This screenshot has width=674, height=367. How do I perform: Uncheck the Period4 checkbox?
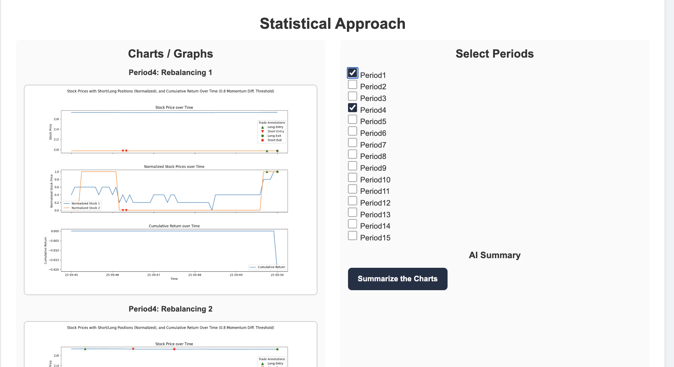[x=352, y=108]
